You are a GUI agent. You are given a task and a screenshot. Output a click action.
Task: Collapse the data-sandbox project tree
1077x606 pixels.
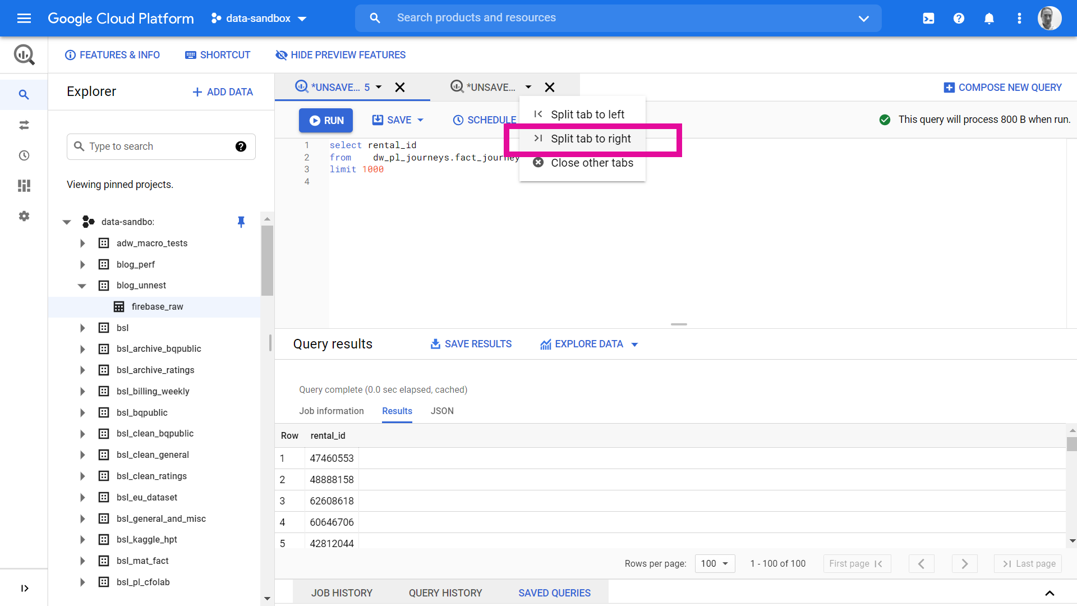coord(67,222)
